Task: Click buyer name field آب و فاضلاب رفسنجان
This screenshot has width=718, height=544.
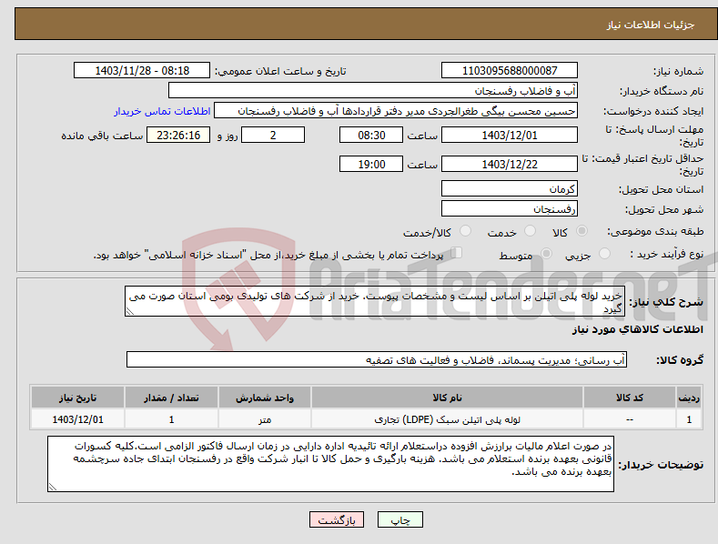Action: pos(373,90)
